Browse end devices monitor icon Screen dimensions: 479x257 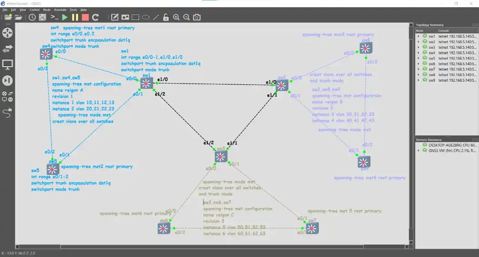pyautogui.click(x=7, y=64)
